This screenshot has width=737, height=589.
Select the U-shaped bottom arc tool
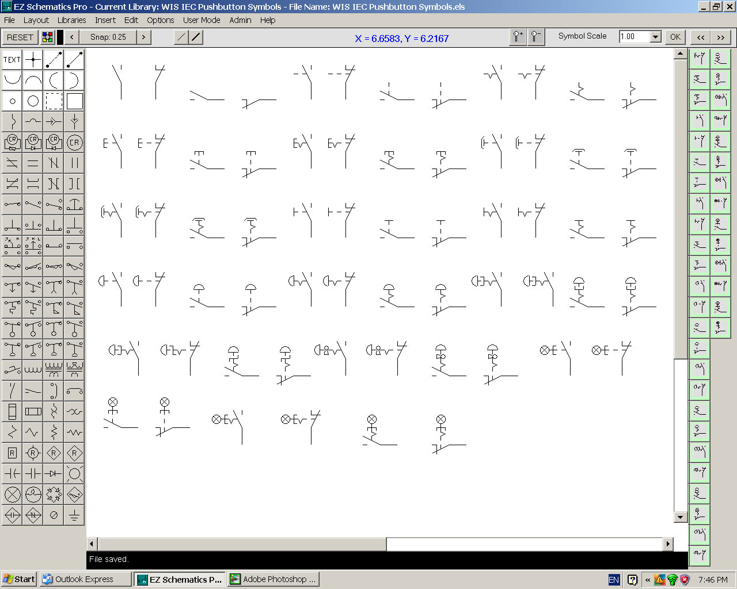pos(12,80)
